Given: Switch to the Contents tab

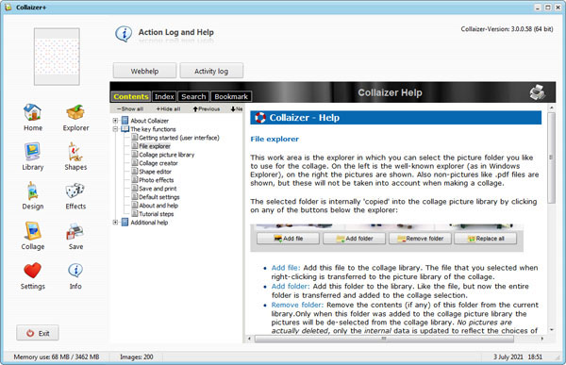Looking at the screenshot, I should (131, 96).
